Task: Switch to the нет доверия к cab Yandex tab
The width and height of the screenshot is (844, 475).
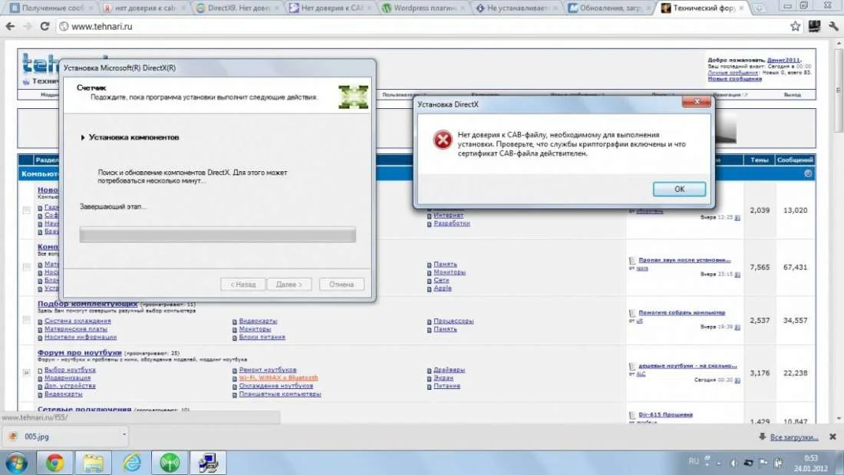Action: tap(144, 8)
